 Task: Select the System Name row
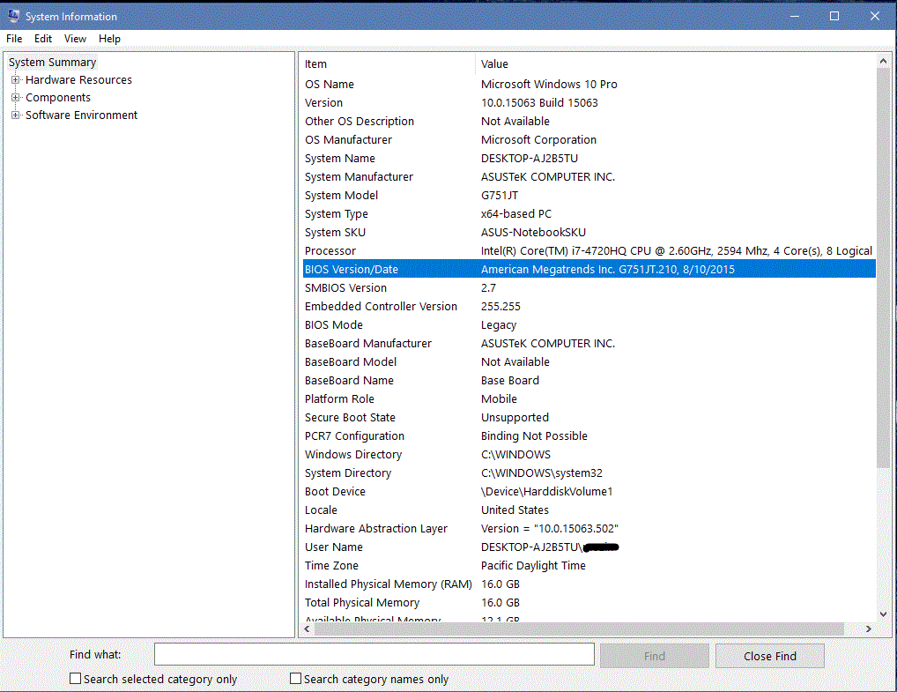coord(589,158)
